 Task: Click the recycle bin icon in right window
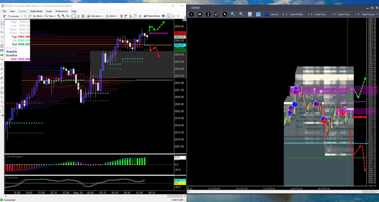point(250,14)
